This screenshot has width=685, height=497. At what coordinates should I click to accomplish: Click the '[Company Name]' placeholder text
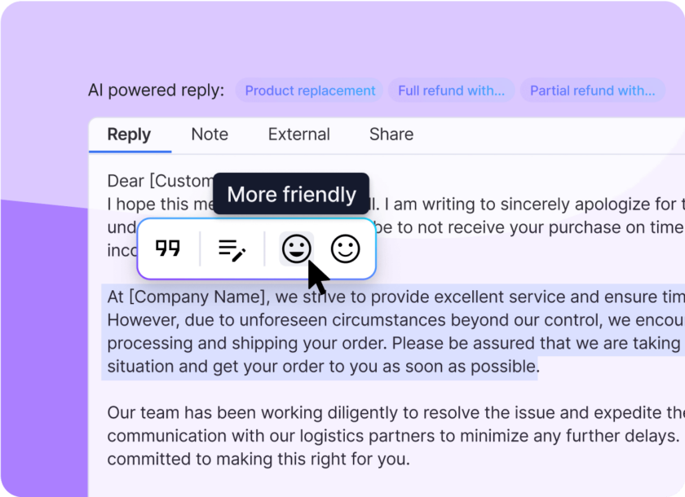[x=175, y=297]
